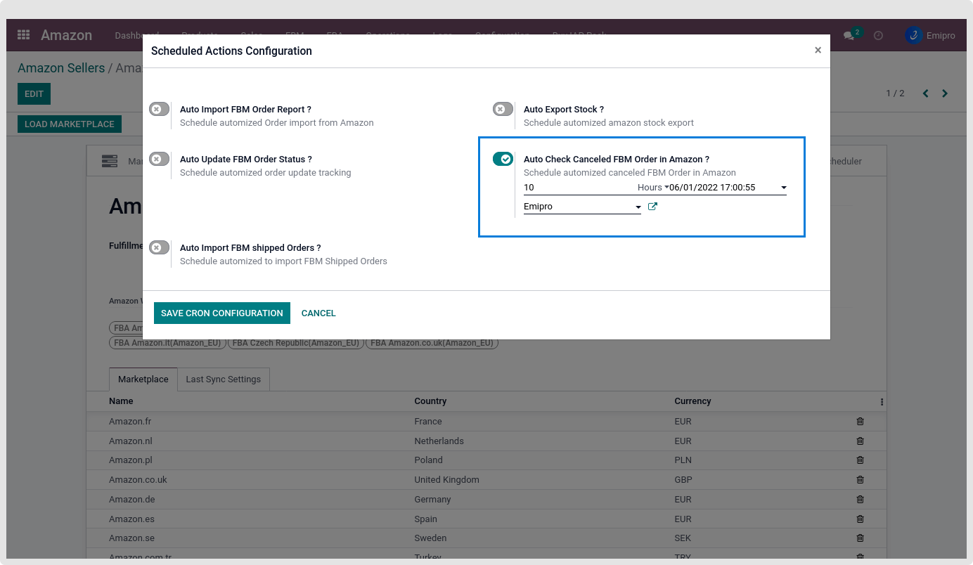The image size is (973, 565).
Task: Go to next record arrow
Action: pyautogui.click(x=945, y=93)
